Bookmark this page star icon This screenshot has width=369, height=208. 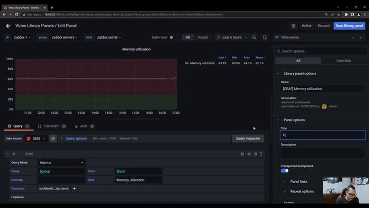[338, 14]
